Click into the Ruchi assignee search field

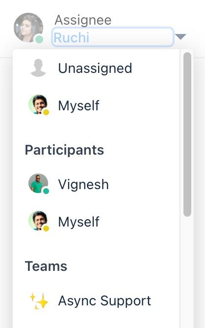[112, 37]
